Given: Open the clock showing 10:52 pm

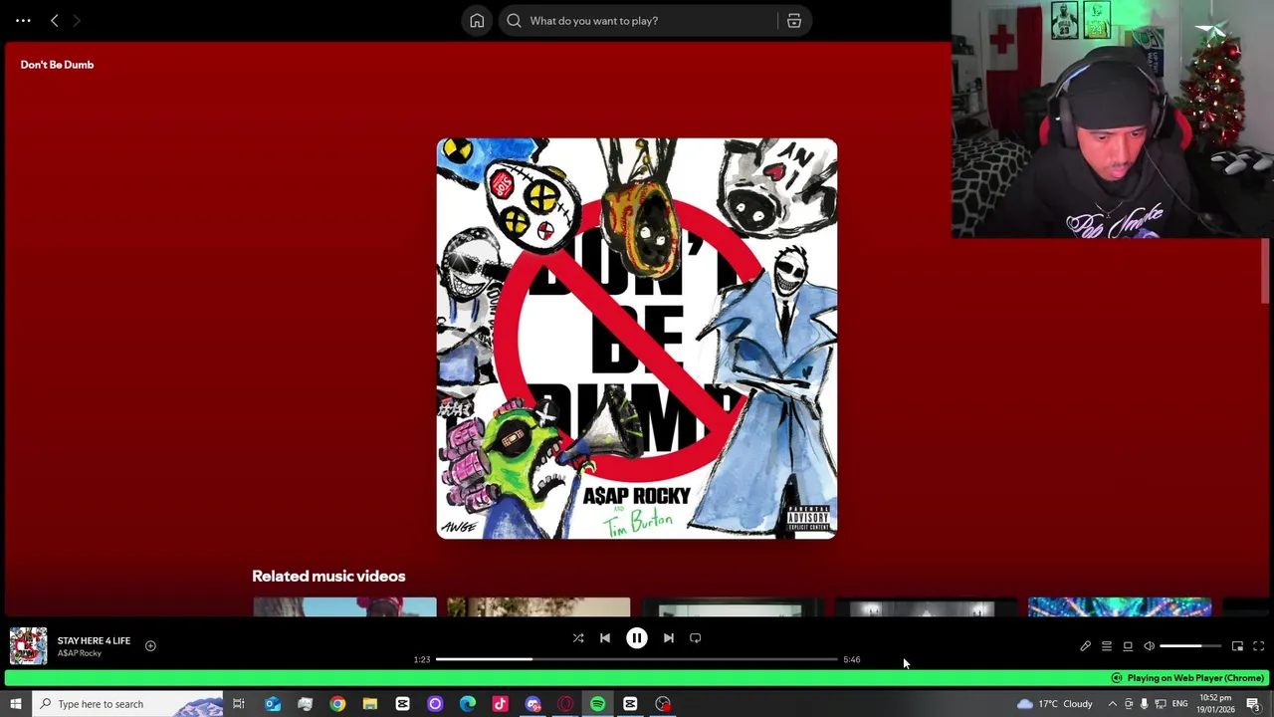Looking at the screenshot, I should (1215, 704).
